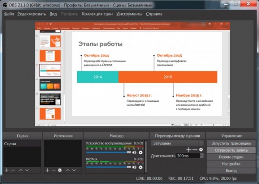This screenshot has width=259, height=184.
Task: Click the Запустить трансляцию button
Action: (x=231, y=143)
